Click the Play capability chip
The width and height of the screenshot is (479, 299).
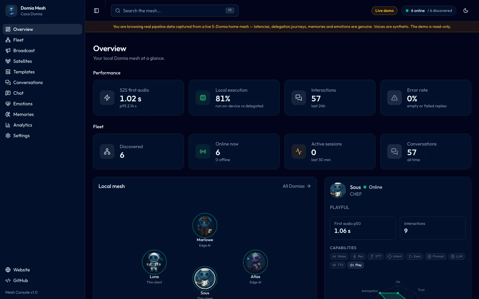point(356,265)
